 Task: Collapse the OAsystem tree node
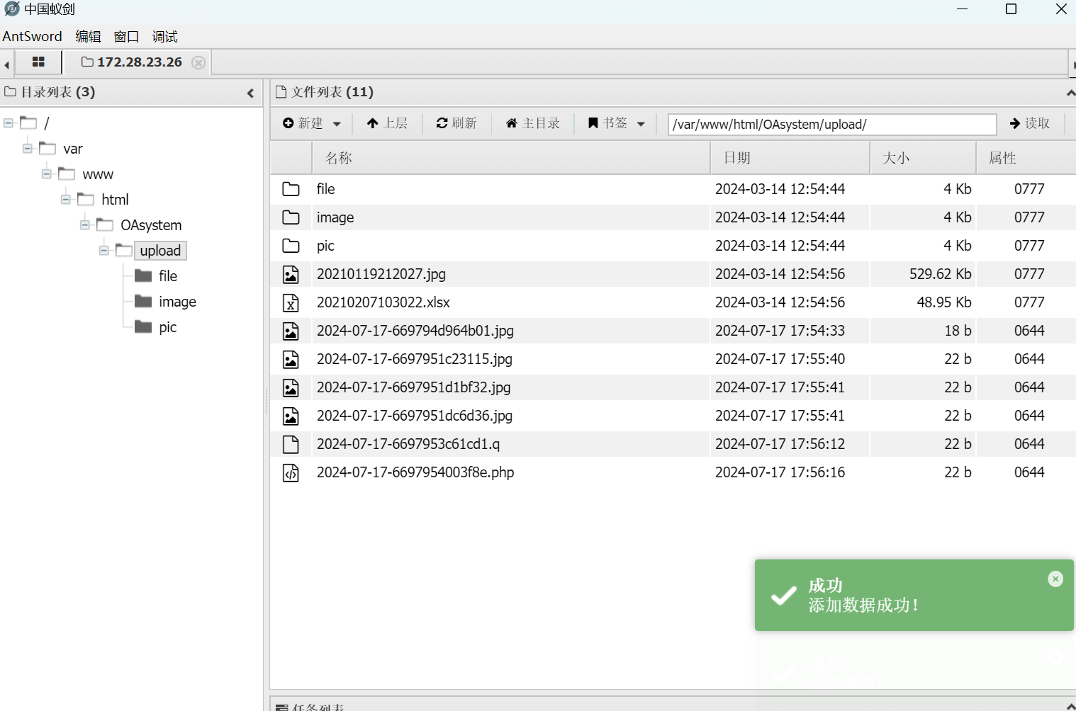(85, 225)
